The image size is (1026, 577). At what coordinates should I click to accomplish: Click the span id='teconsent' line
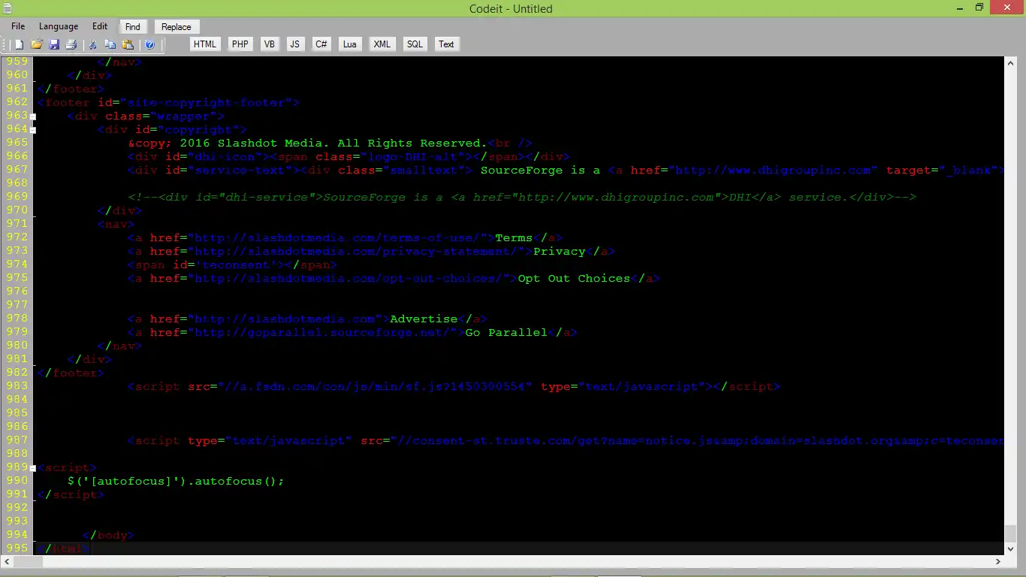click(x=232, y=265)
